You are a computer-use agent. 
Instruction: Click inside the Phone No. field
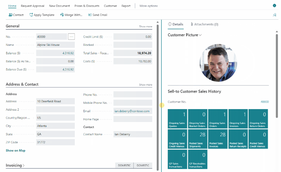(132, 95)
